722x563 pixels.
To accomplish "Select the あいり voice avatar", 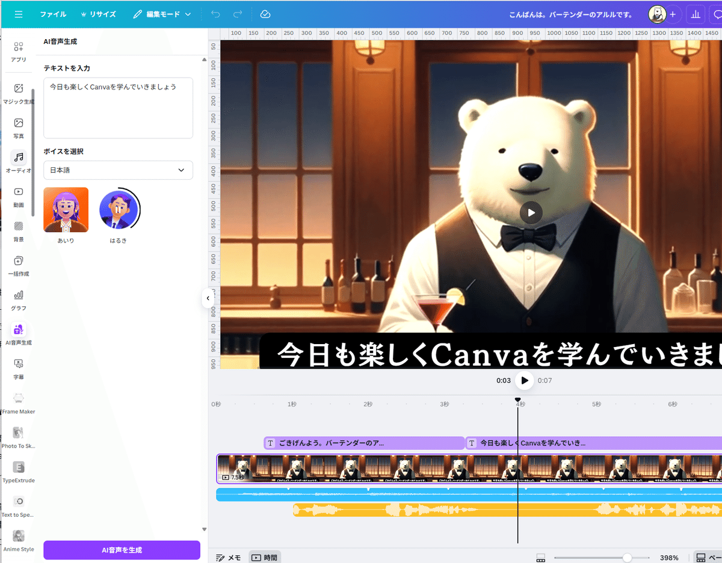I will pyautogui.click(x=66, y=210).
